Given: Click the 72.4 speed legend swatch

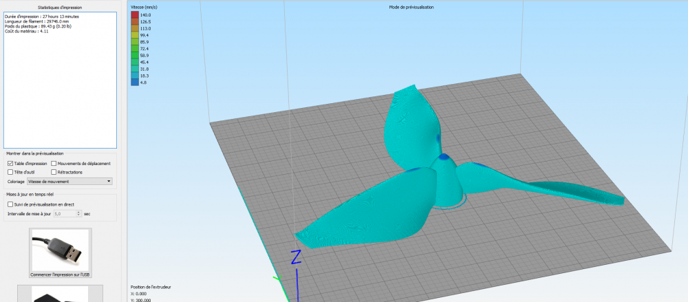Looking at the screenshot, I should 135,49.
